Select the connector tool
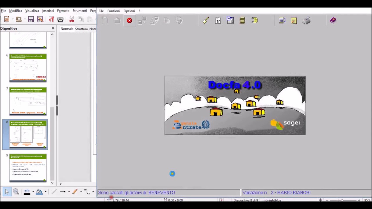Screen dimensions: 372x209 (x=87, y=192)
